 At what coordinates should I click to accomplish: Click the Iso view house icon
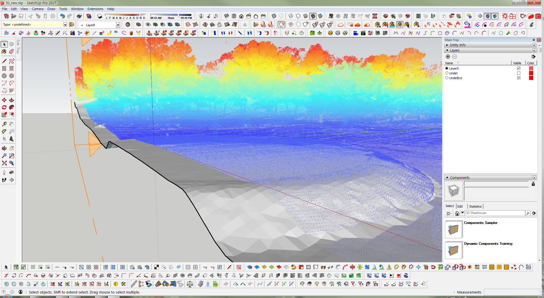[x=227, y=16]
